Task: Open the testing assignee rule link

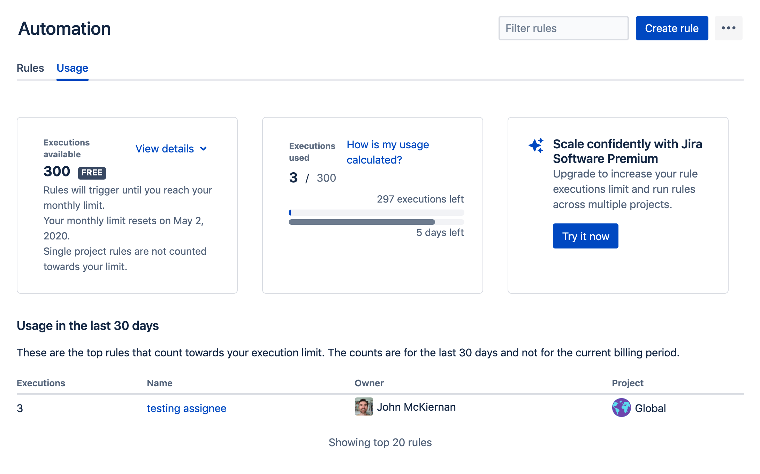Action: pyautogui.click(x=187, y=408)
